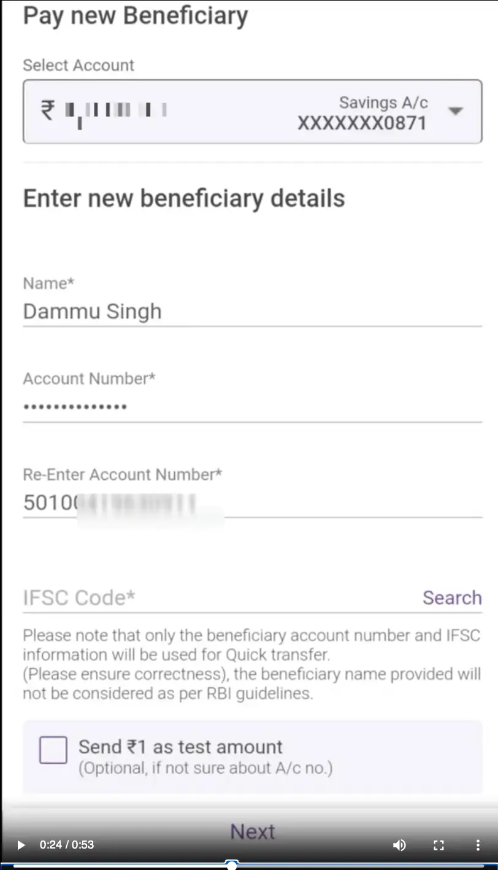The width and height of the screenshot is (498, 870).
Task: Seek using the video progress slider handle
Action: (x=232, y=865)
